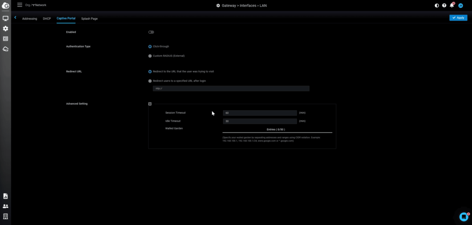
Task: Select Custom RADIUS (External) authentication
Action: pos(150,56)
